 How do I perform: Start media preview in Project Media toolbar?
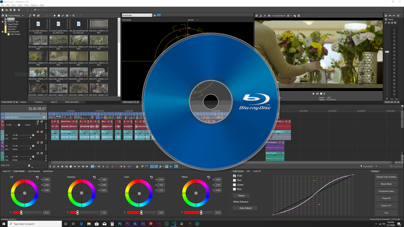(x=55, y=16)
